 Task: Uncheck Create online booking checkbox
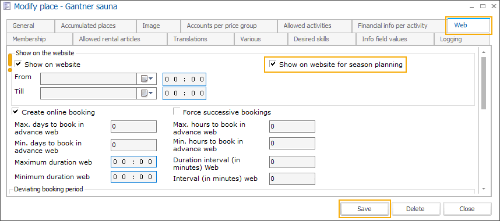(15, 112)
